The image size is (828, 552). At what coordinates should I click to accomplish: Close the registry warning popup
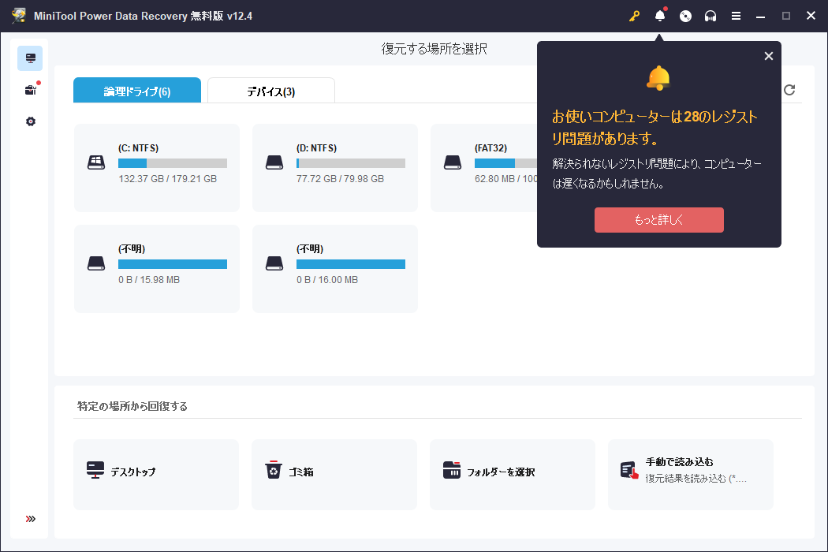click(x=769, y=55)
